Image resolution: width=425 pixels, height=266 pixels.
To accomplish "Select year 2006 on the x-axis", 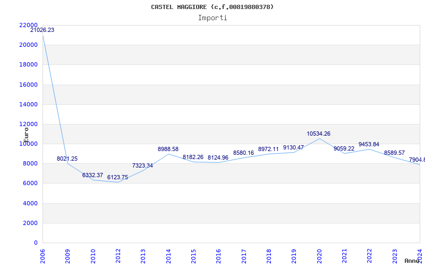I will [43, 255].
